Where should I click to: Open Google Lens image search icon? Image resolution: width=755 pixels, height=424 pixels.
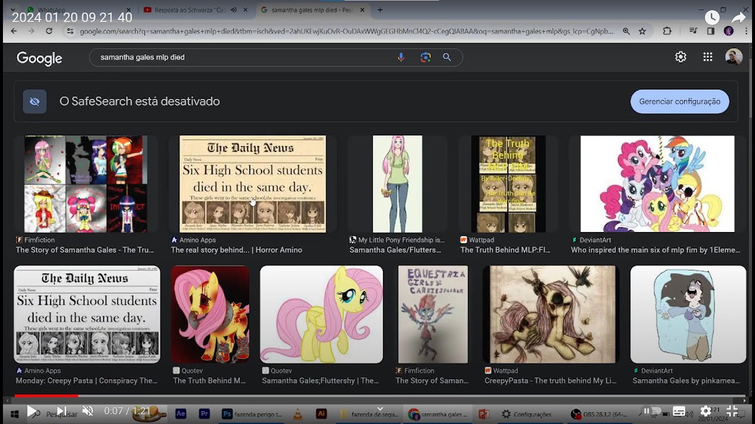pos(425,57)
